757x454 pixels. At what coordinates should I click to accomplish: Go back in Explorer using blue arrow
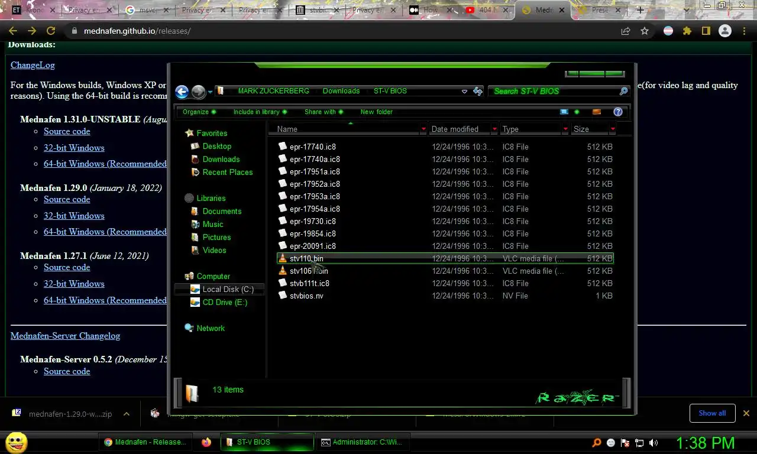[x=182, y=92]
